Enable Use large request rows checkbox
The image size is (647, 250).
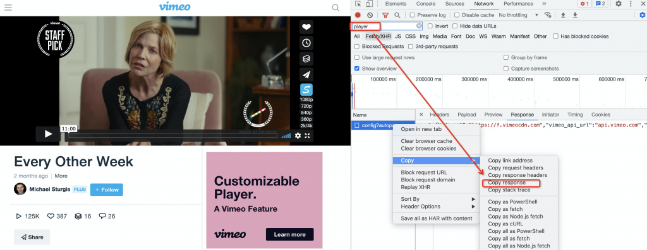tap(357, 57)
